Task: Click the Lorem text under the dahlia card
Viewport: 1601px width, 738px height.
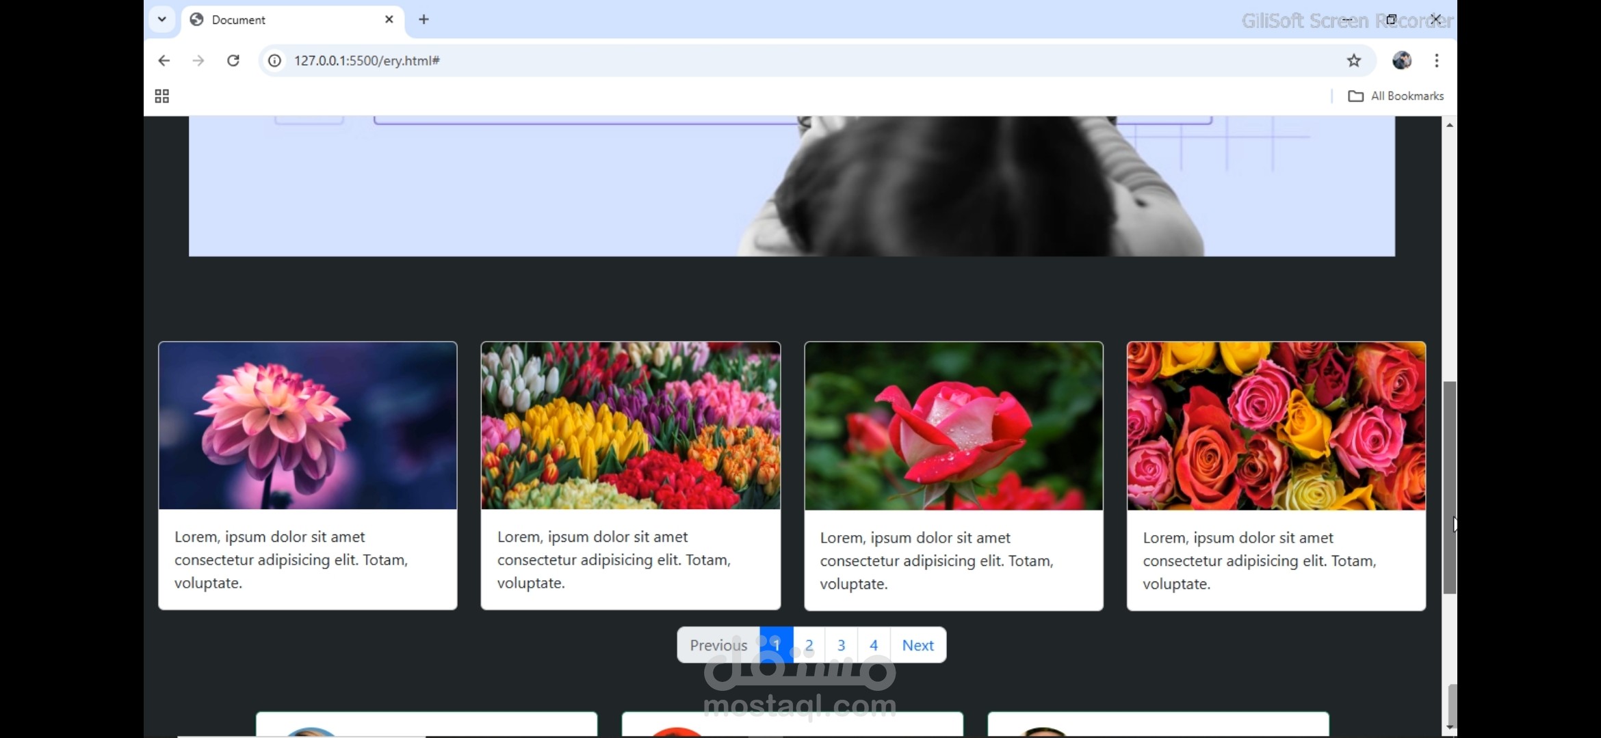Action: (x=291, y=560)
